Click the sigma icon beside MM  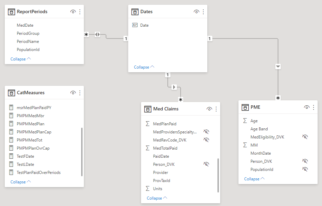point(245,145)
